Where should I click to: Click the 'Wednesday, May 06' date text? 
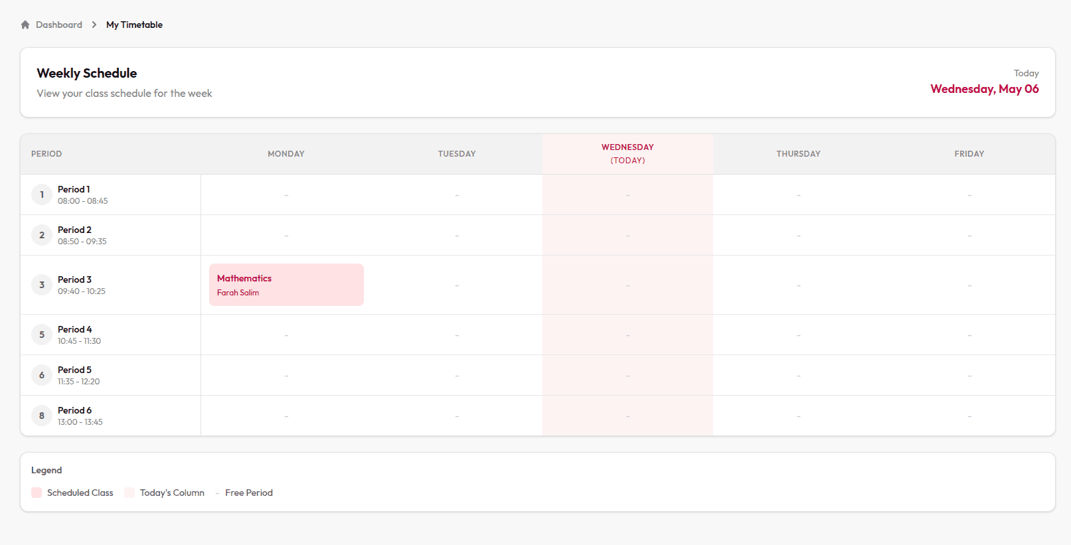985,89
